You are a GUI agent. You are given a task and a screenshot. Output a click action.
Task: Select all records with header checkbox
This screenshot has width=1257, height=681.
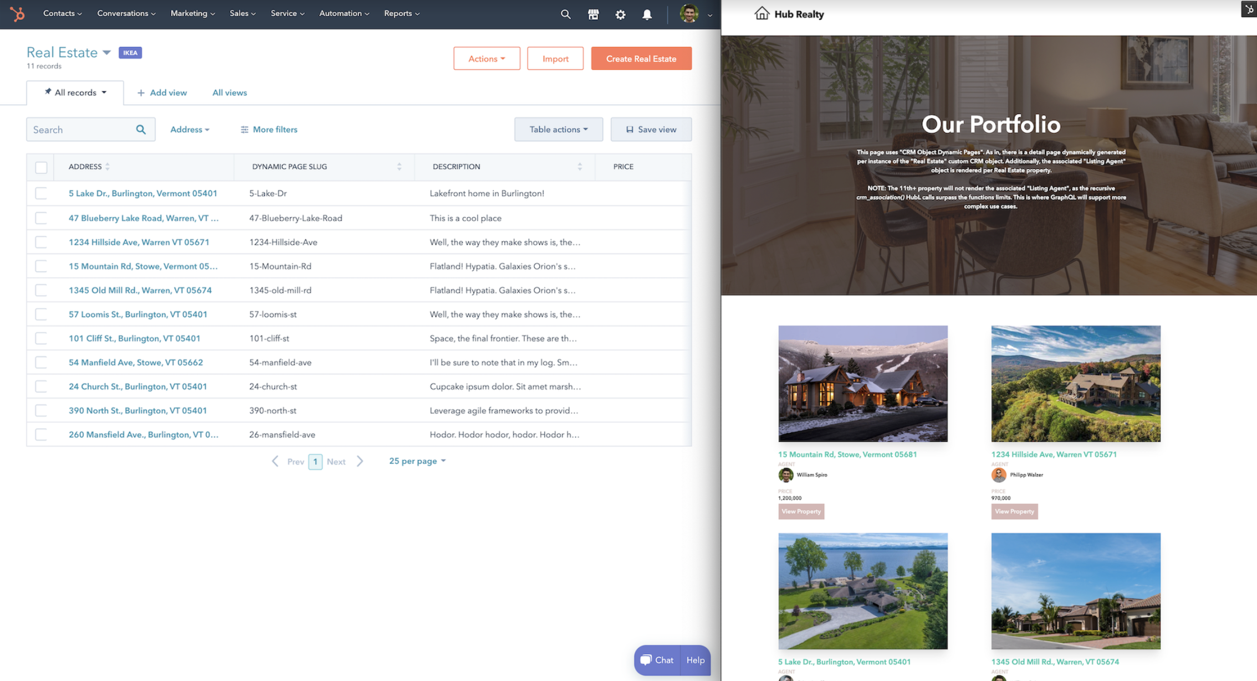tap(40, 167)
